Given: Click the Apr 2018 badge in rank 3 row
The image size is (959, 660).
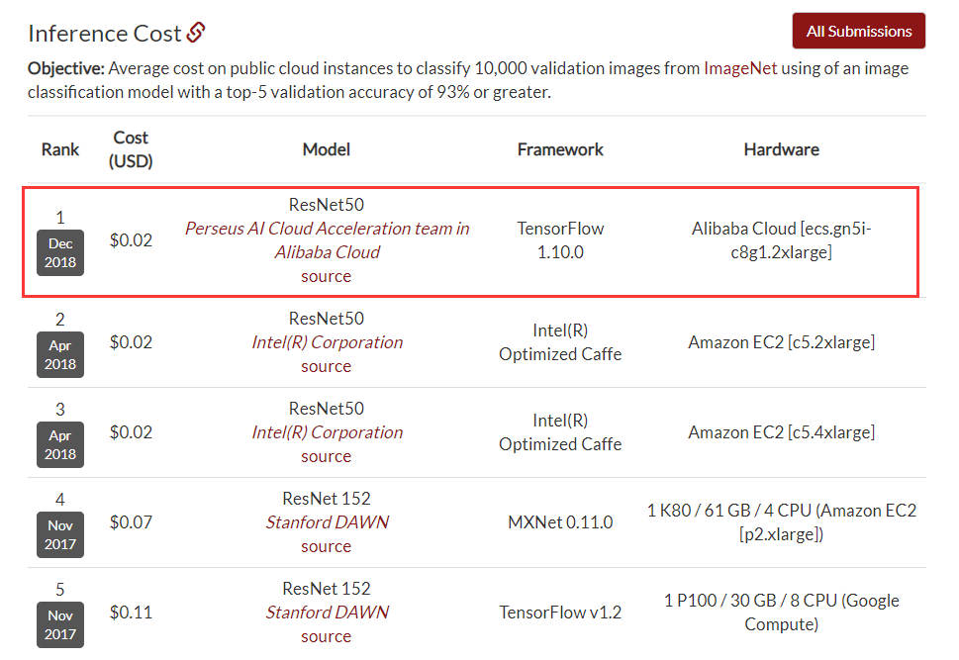Looking at the screenshot, I should tap(60, 444).
